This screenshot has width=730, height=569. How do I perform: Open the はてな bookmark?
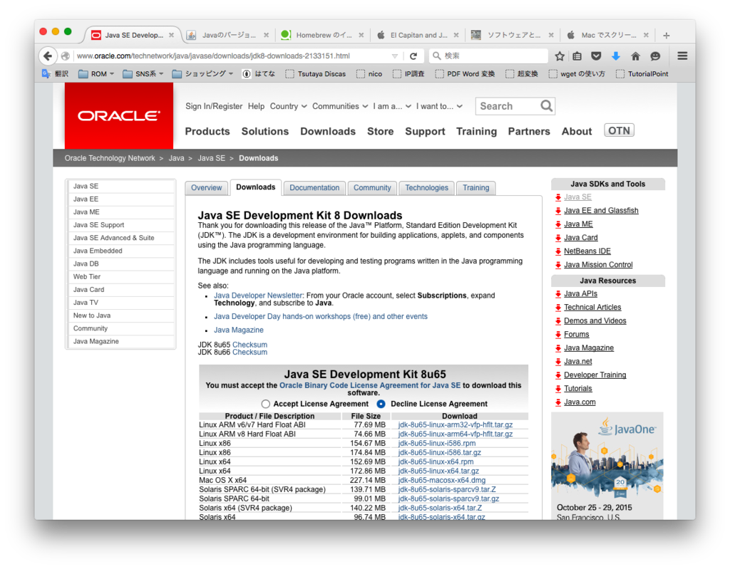tap(258, 73)
